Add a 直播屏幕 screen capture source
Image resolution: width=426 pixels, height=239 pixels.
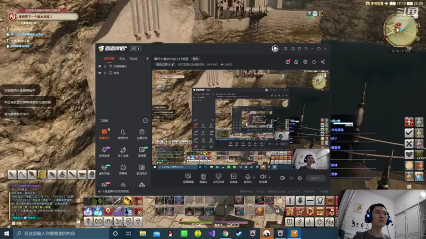pos(188,178)
